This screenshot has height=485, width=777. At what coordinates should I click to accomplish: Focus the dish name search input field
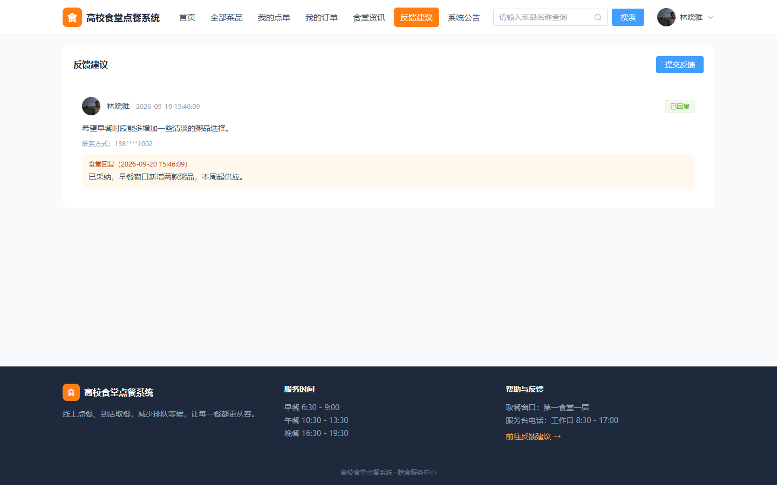[x=544, y=17]
